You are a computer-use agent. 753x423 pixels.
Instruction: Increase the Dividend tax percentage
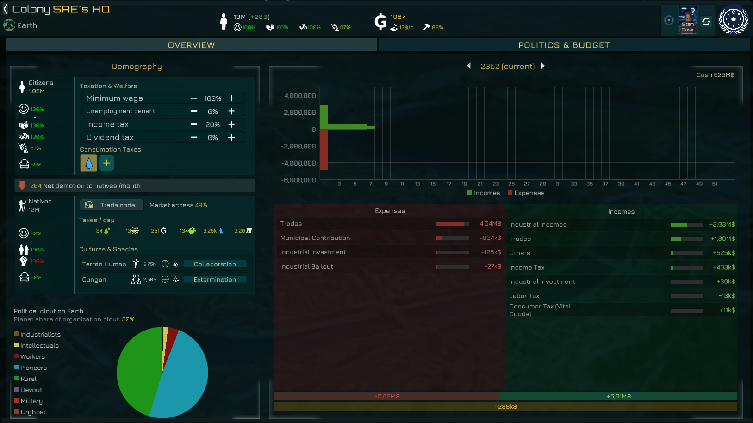pos(231,137)
